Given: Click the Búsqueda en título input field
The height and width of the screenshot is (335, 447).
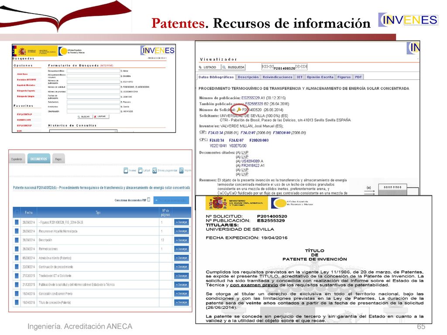Looking at the screenshot, I should 93,71.
